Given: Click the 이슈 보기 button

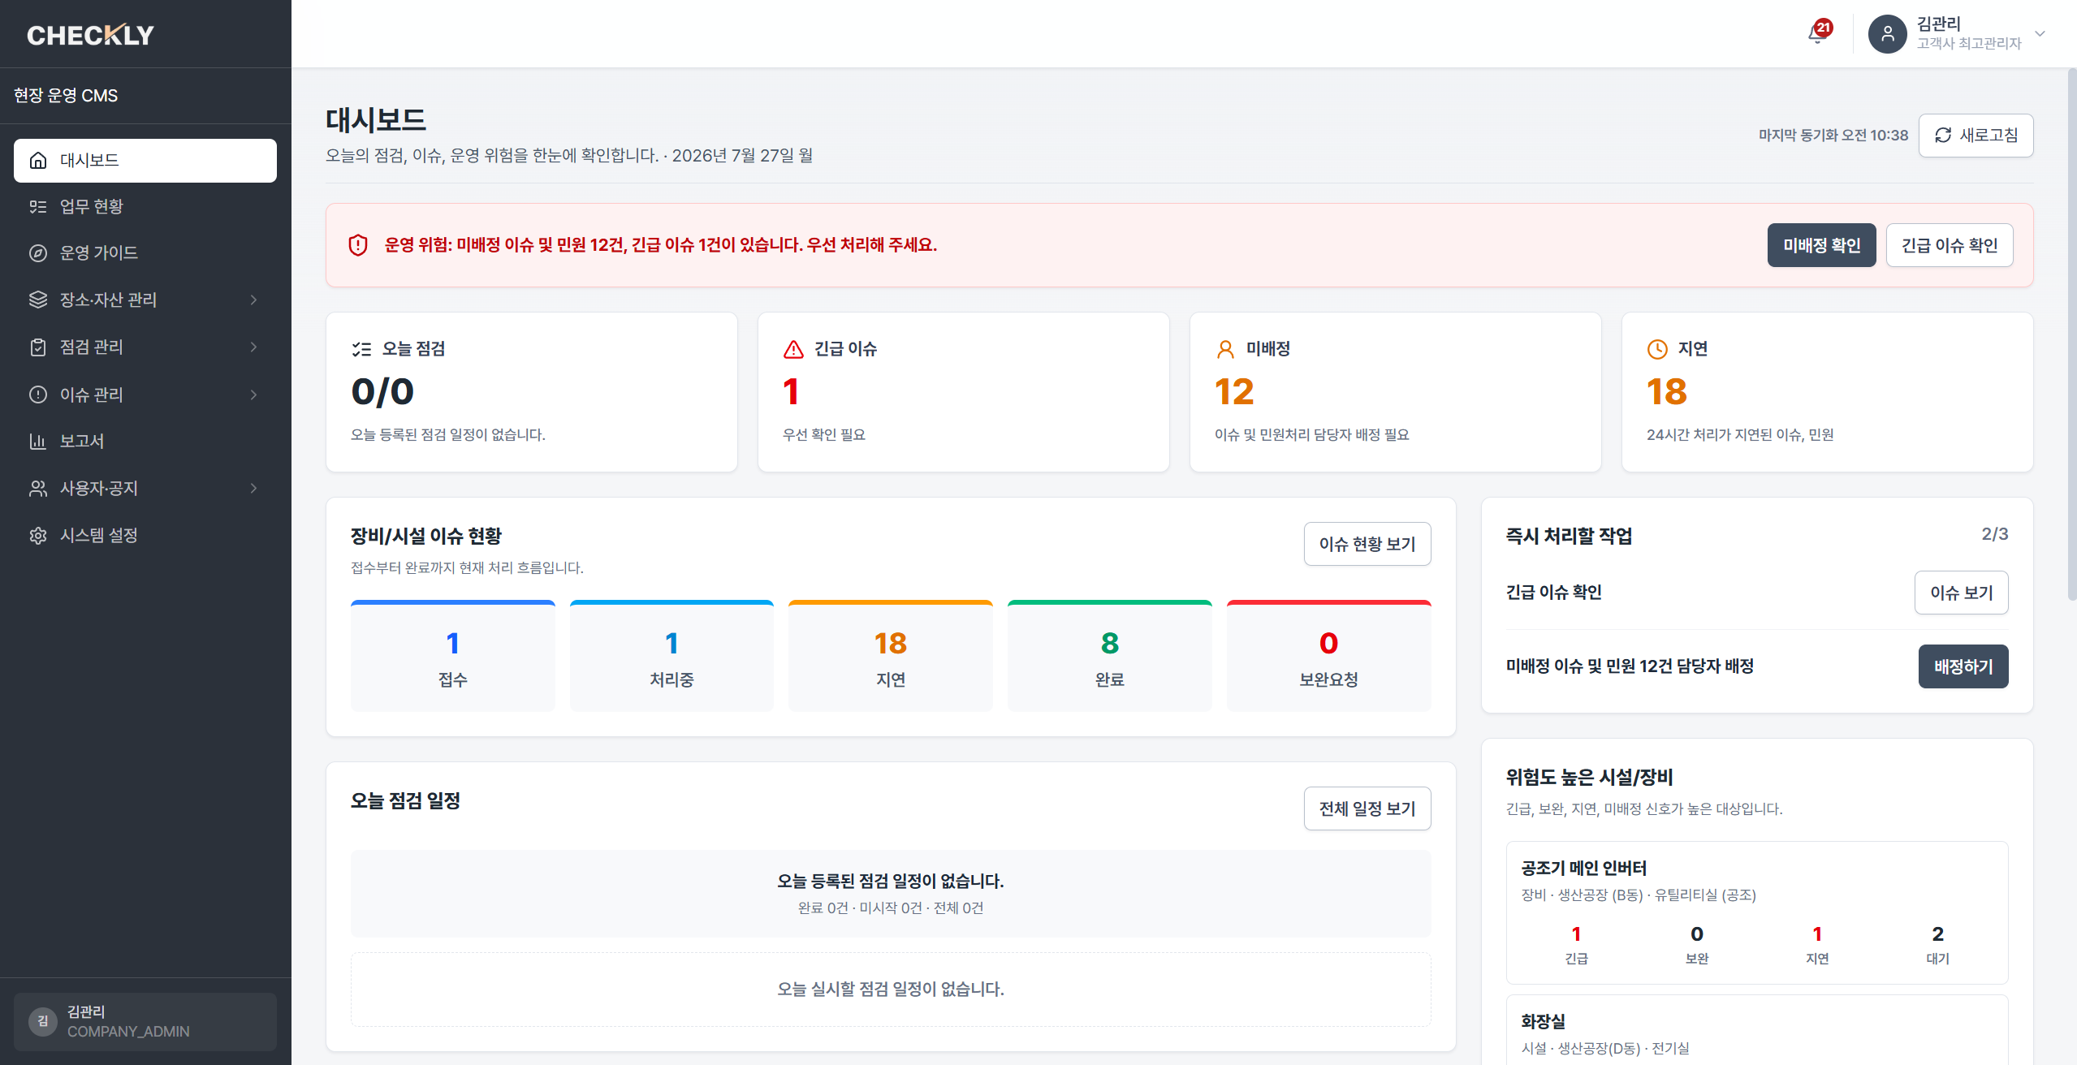Looking at the screenshot, I should coord(1961,593).
